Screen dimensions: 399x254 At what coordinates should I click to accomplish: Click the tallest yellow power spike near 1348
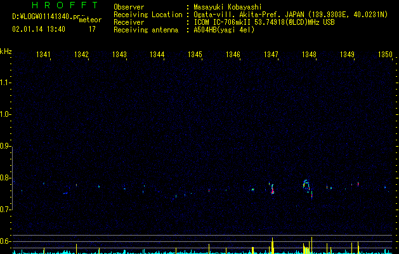tap(311, 245)
